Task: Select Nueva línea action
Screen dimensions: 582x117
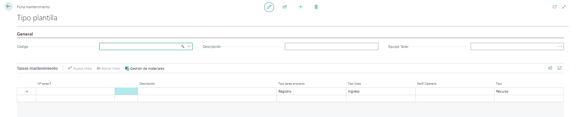Action: point(80,68)
